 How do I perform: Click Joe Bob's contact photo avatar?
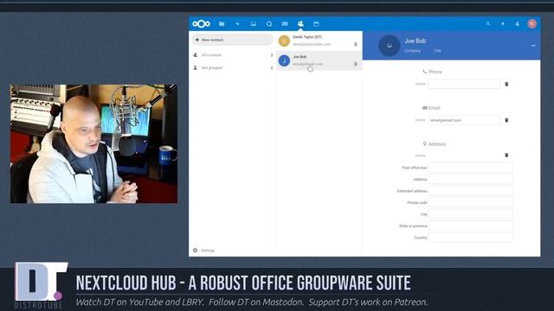pyautogui.click(x=389, y=46)
